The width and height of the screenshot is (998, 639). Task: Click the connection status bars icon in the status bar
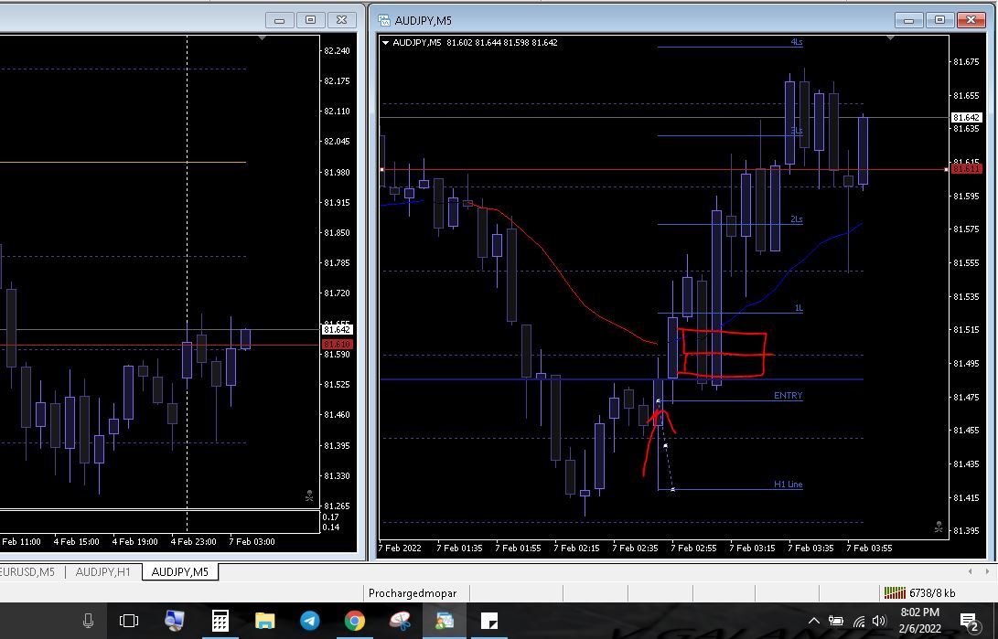coord(895,593)
